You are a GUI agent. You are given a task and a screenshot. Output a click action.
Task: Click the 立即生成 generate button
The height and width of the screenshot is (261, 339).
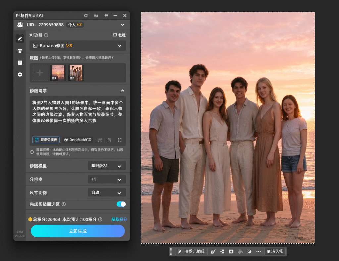78,231
